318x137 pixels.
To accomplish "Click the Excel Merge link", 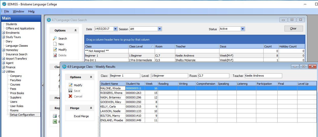I will [x=81, y=116].
